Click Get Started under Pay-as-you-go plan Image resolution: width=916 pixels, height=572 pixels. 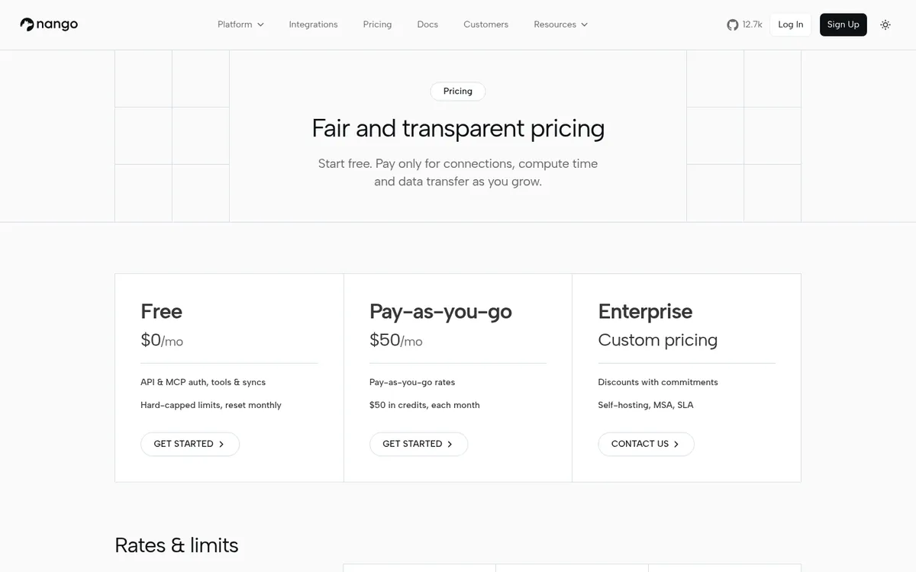[418, 444]
